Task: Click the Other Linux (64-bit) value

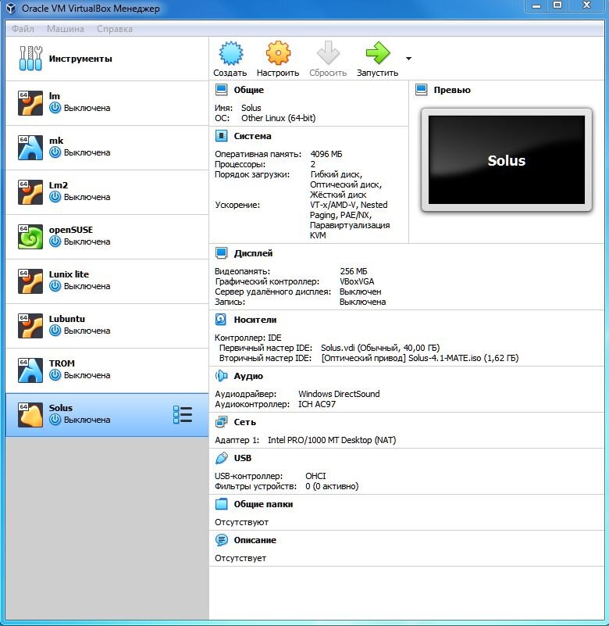Action: pos(279,118)
